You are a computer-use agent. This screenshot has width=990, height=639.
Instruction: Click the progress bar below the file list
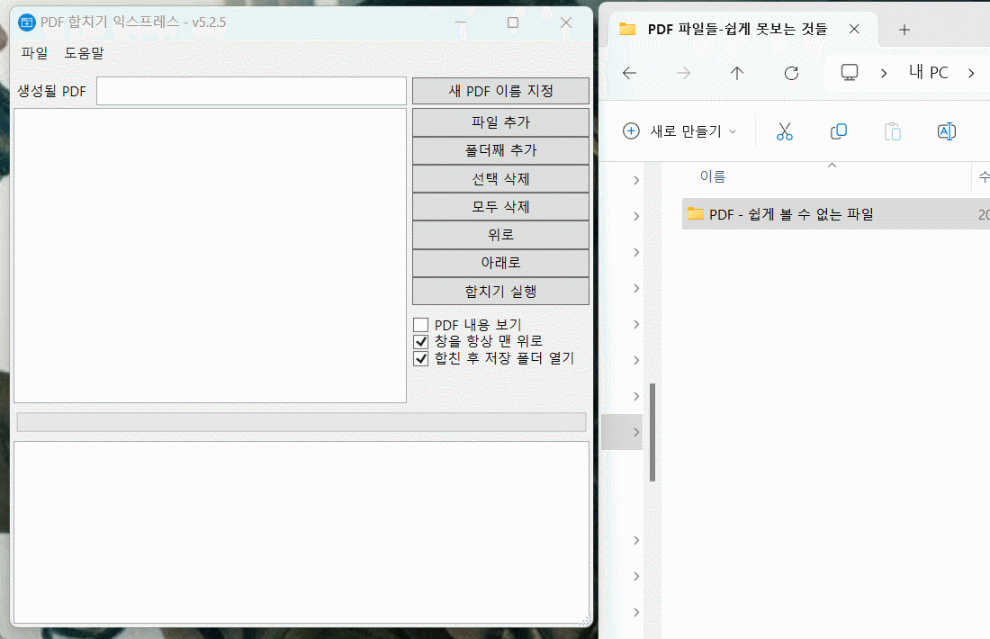(x=301, y=421)
